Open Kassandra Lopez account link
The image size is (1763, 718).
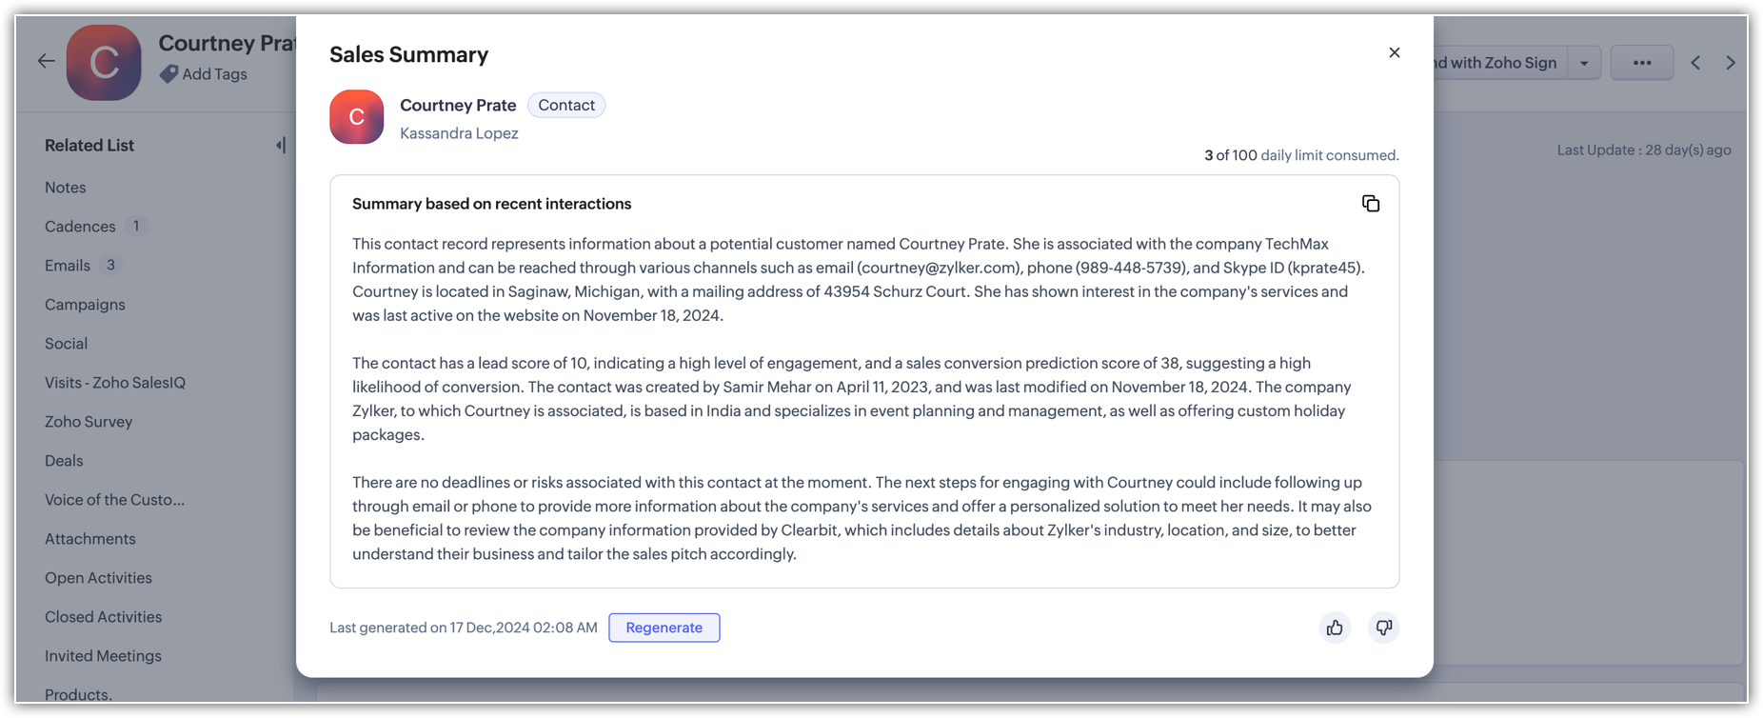point(459,133)
